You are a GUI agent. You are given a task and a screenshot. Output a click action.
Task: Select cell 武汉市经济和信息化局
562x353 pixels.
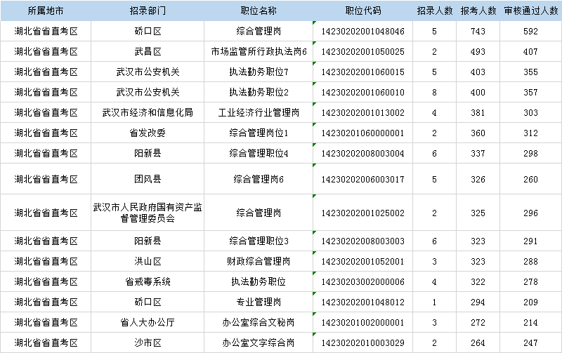click(148, 113)
